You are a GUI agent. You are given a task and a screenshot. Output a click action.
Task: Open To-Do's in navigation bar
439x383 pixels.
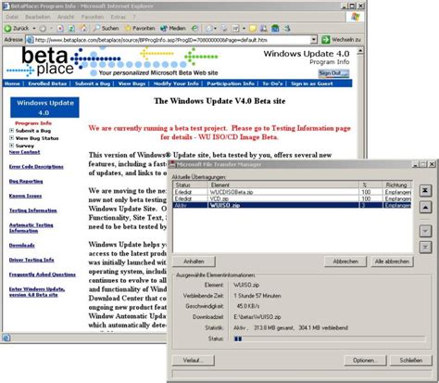[272, 83]
